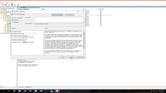Open the View menu
The image size is (166, 93).
point(7,3)
